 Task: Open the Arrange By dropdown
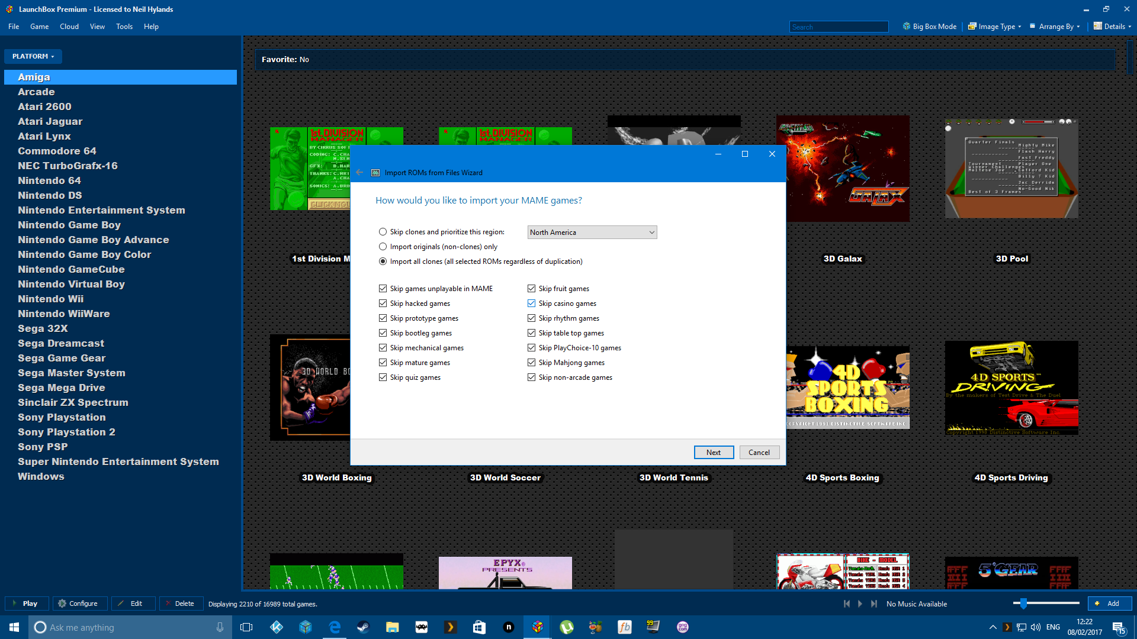[x=1055, y=27]
